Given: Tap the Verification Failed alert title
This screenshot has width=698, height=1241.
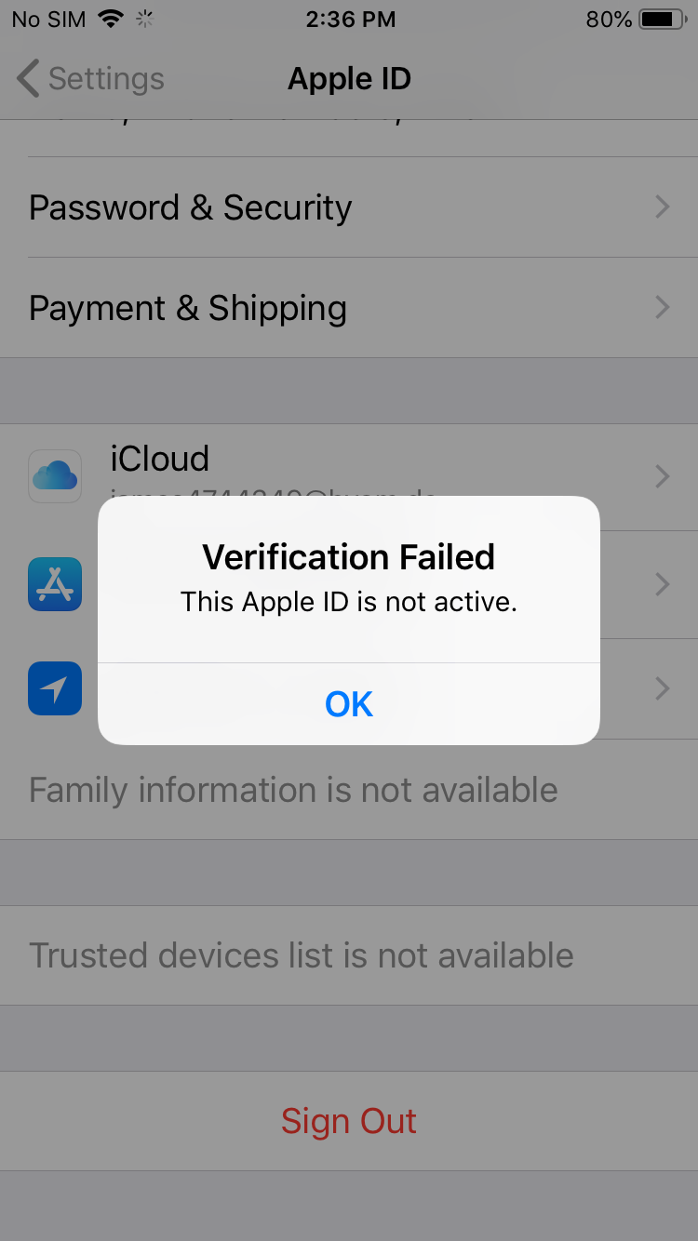Looking at the screenshot, I should [349, 557].
